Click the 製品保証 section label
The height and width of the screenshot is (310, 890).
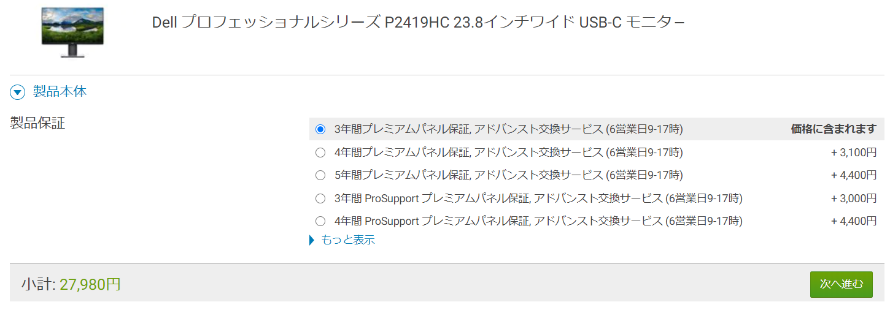[x=37, y=123]
